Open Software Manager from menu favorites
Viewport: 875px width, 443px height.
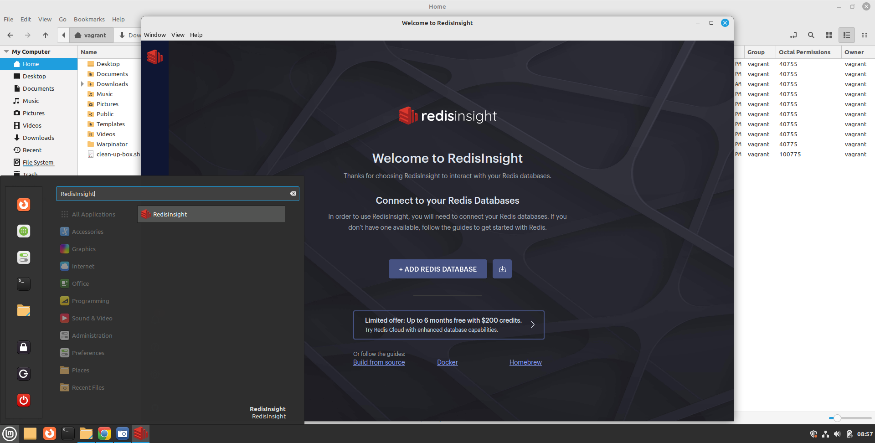24,231
